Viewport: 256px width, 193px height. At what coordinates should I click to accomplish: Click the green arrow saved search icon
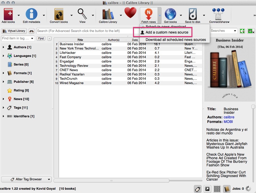tap(242, 31)
